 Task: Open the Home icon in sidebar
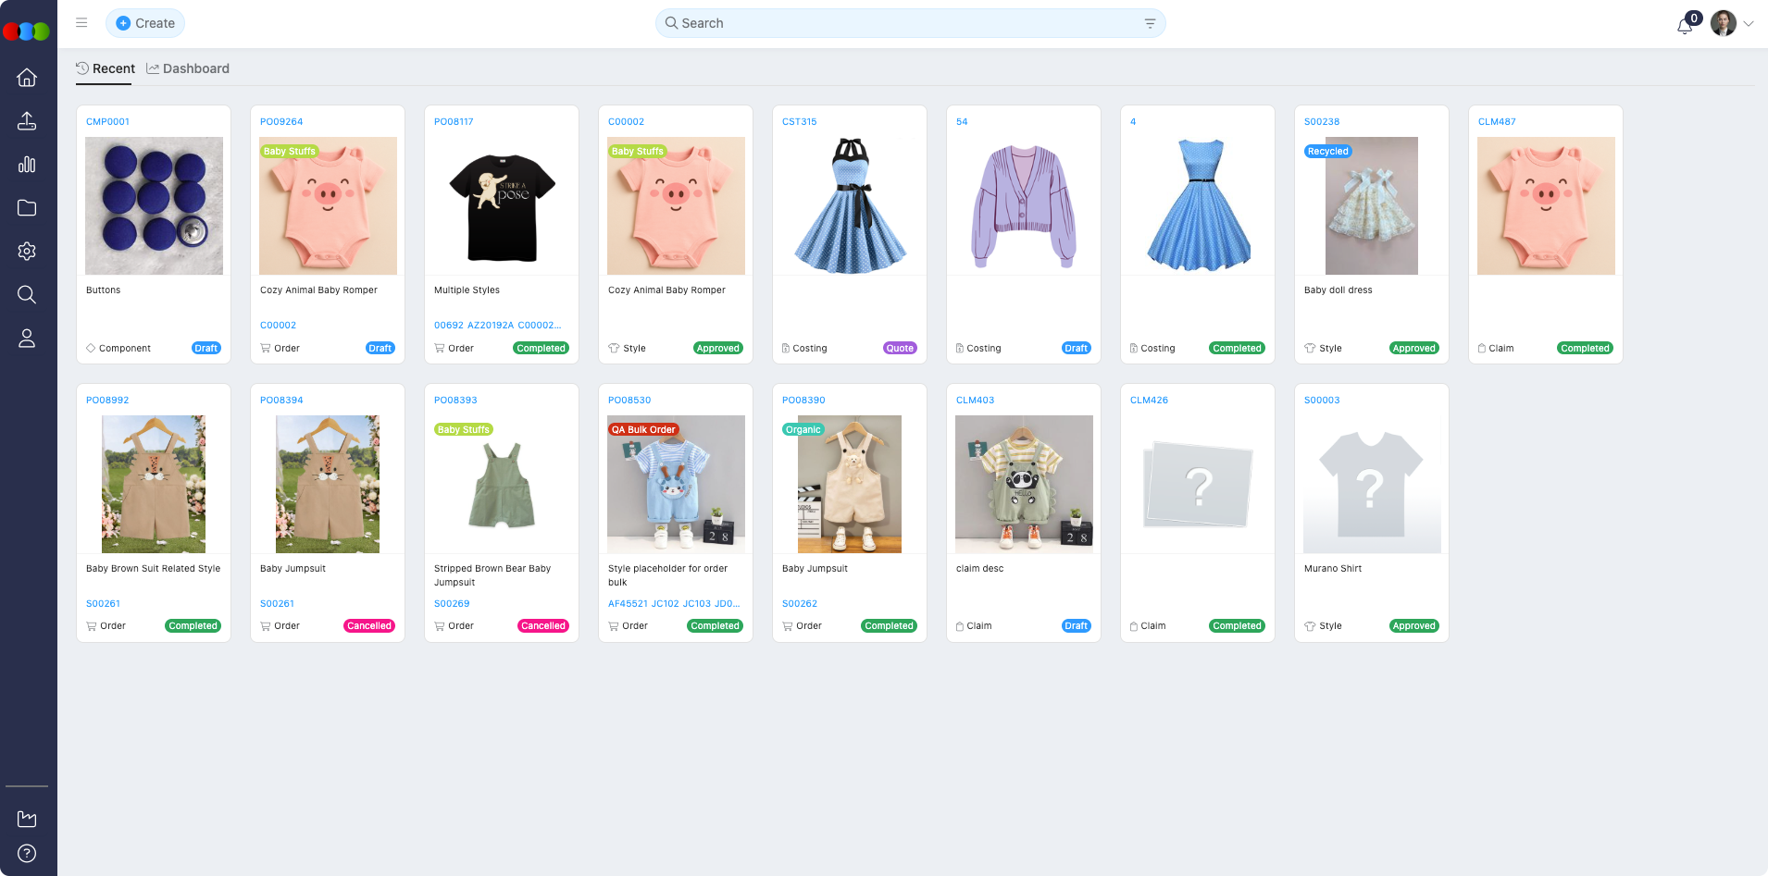click(x=27, y=78)
